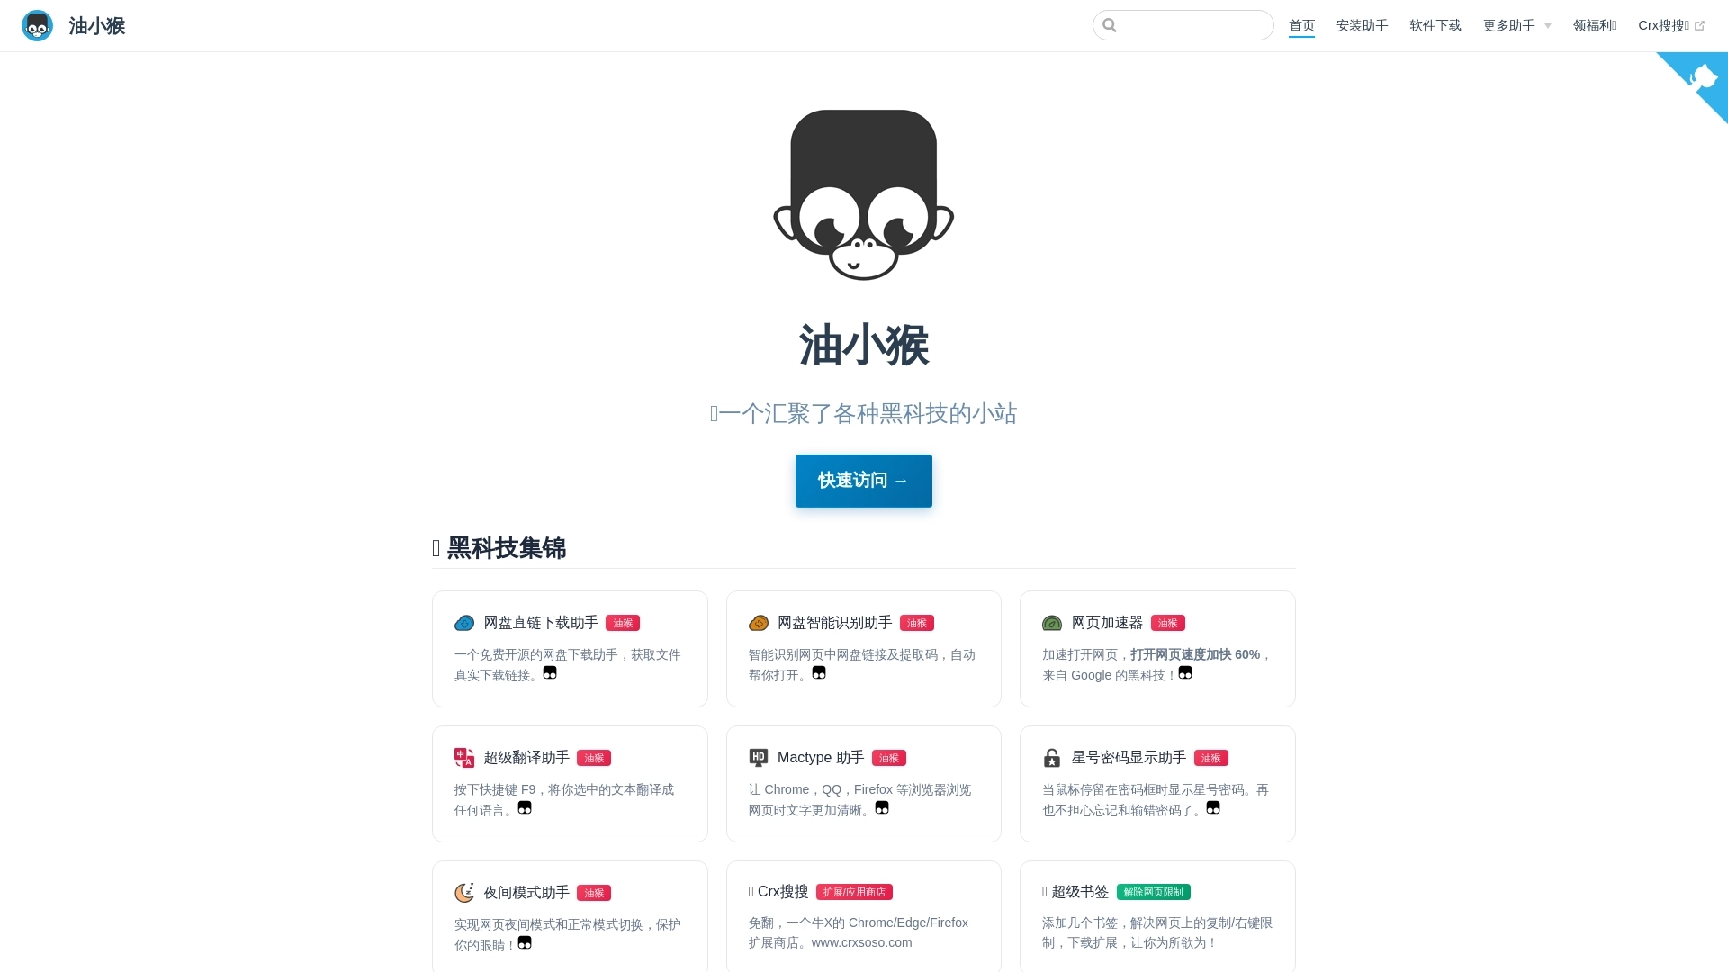Screen dimensions: 1728x972
Task: Click the search magnifier icon
Action: (1110, 25)
